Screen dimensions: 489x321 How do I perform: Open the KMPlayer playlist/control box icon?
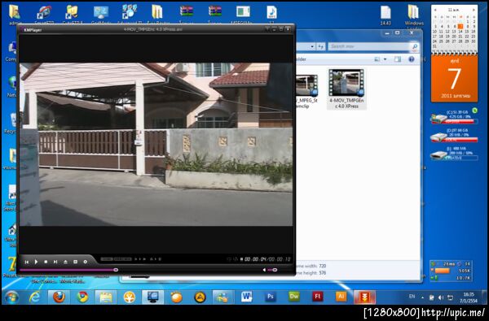tap(75, 262)
